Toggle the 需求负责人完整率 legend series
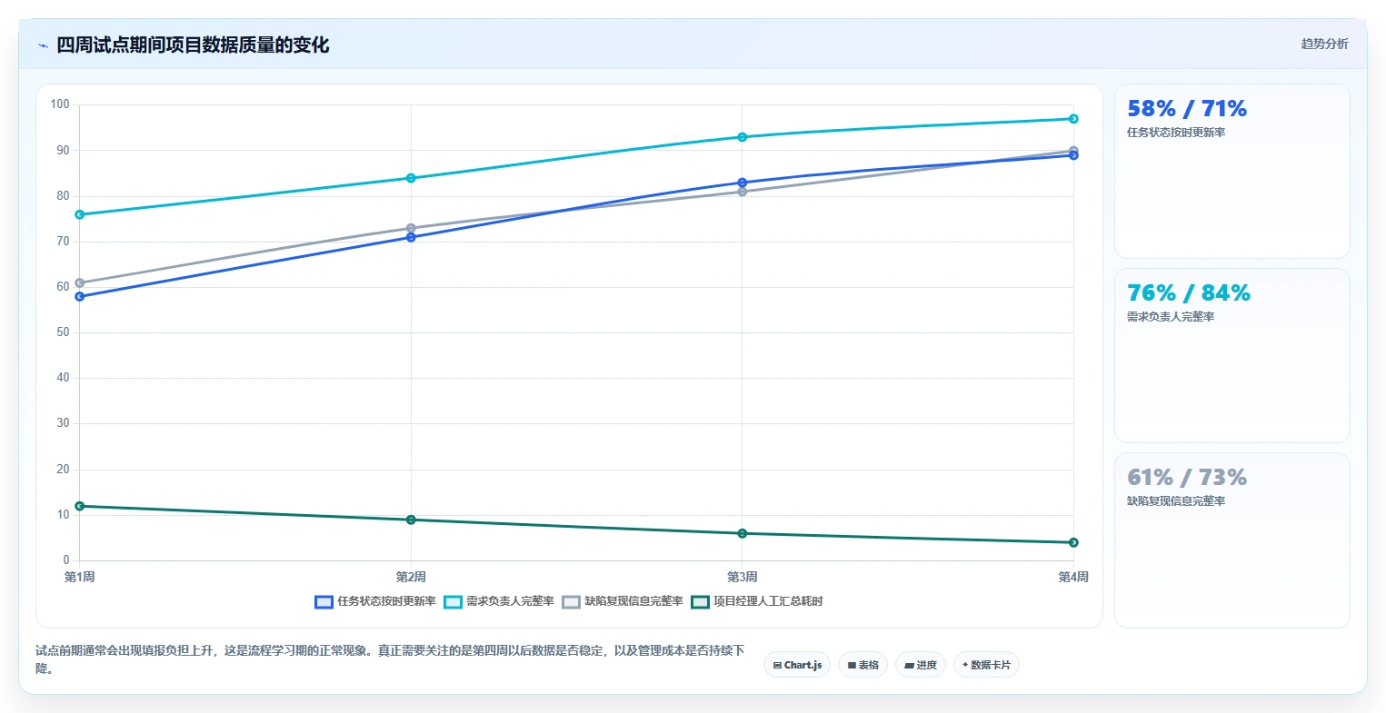This screenshot has width=1386, height=713. coord(499,601)
